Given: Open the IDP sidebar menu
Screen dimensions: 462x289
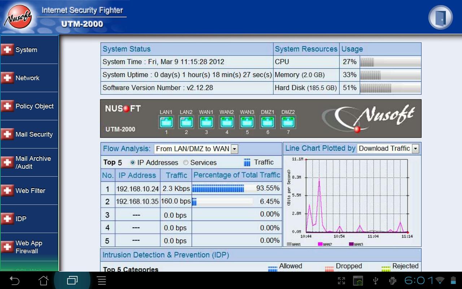Looking at the screenshot, I should coord(29,219).
